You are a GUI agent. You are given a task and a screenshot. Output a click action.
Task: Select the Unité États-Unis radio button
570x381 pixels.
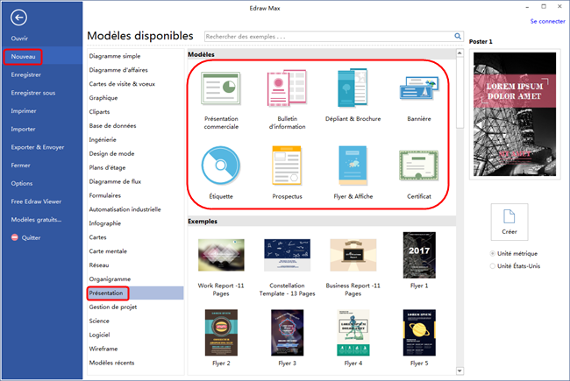[x=493, y=266]
